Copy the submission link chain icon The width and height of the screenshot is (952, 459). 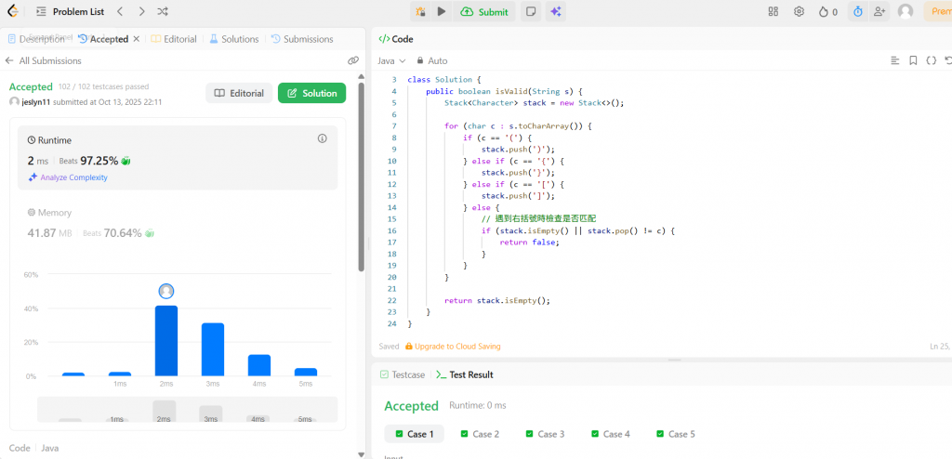click(352, 60)
